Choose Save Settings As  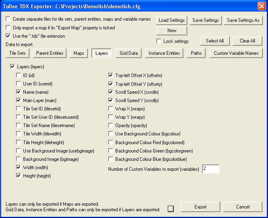(243, 20)
